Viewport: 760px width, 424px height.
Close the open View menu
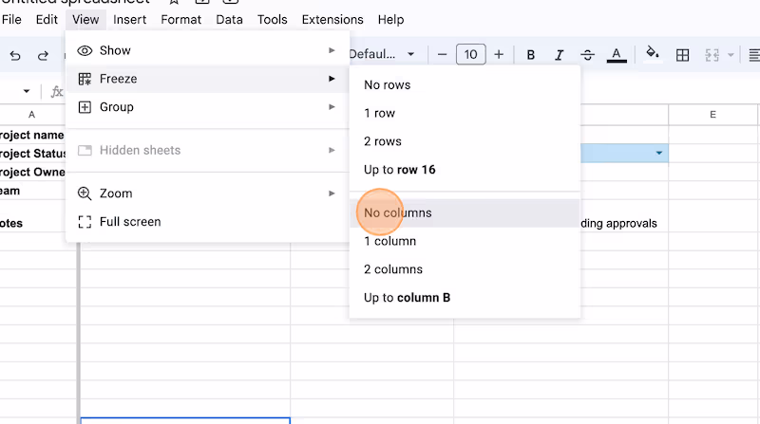point(85,19)
